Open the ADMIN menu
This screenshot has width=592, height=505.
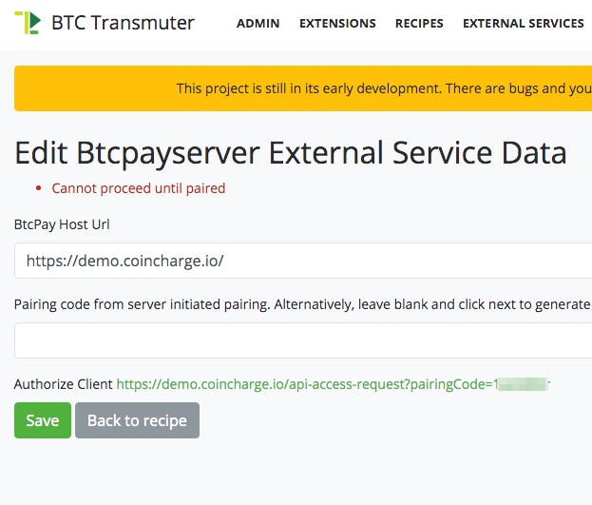point(258,24)
